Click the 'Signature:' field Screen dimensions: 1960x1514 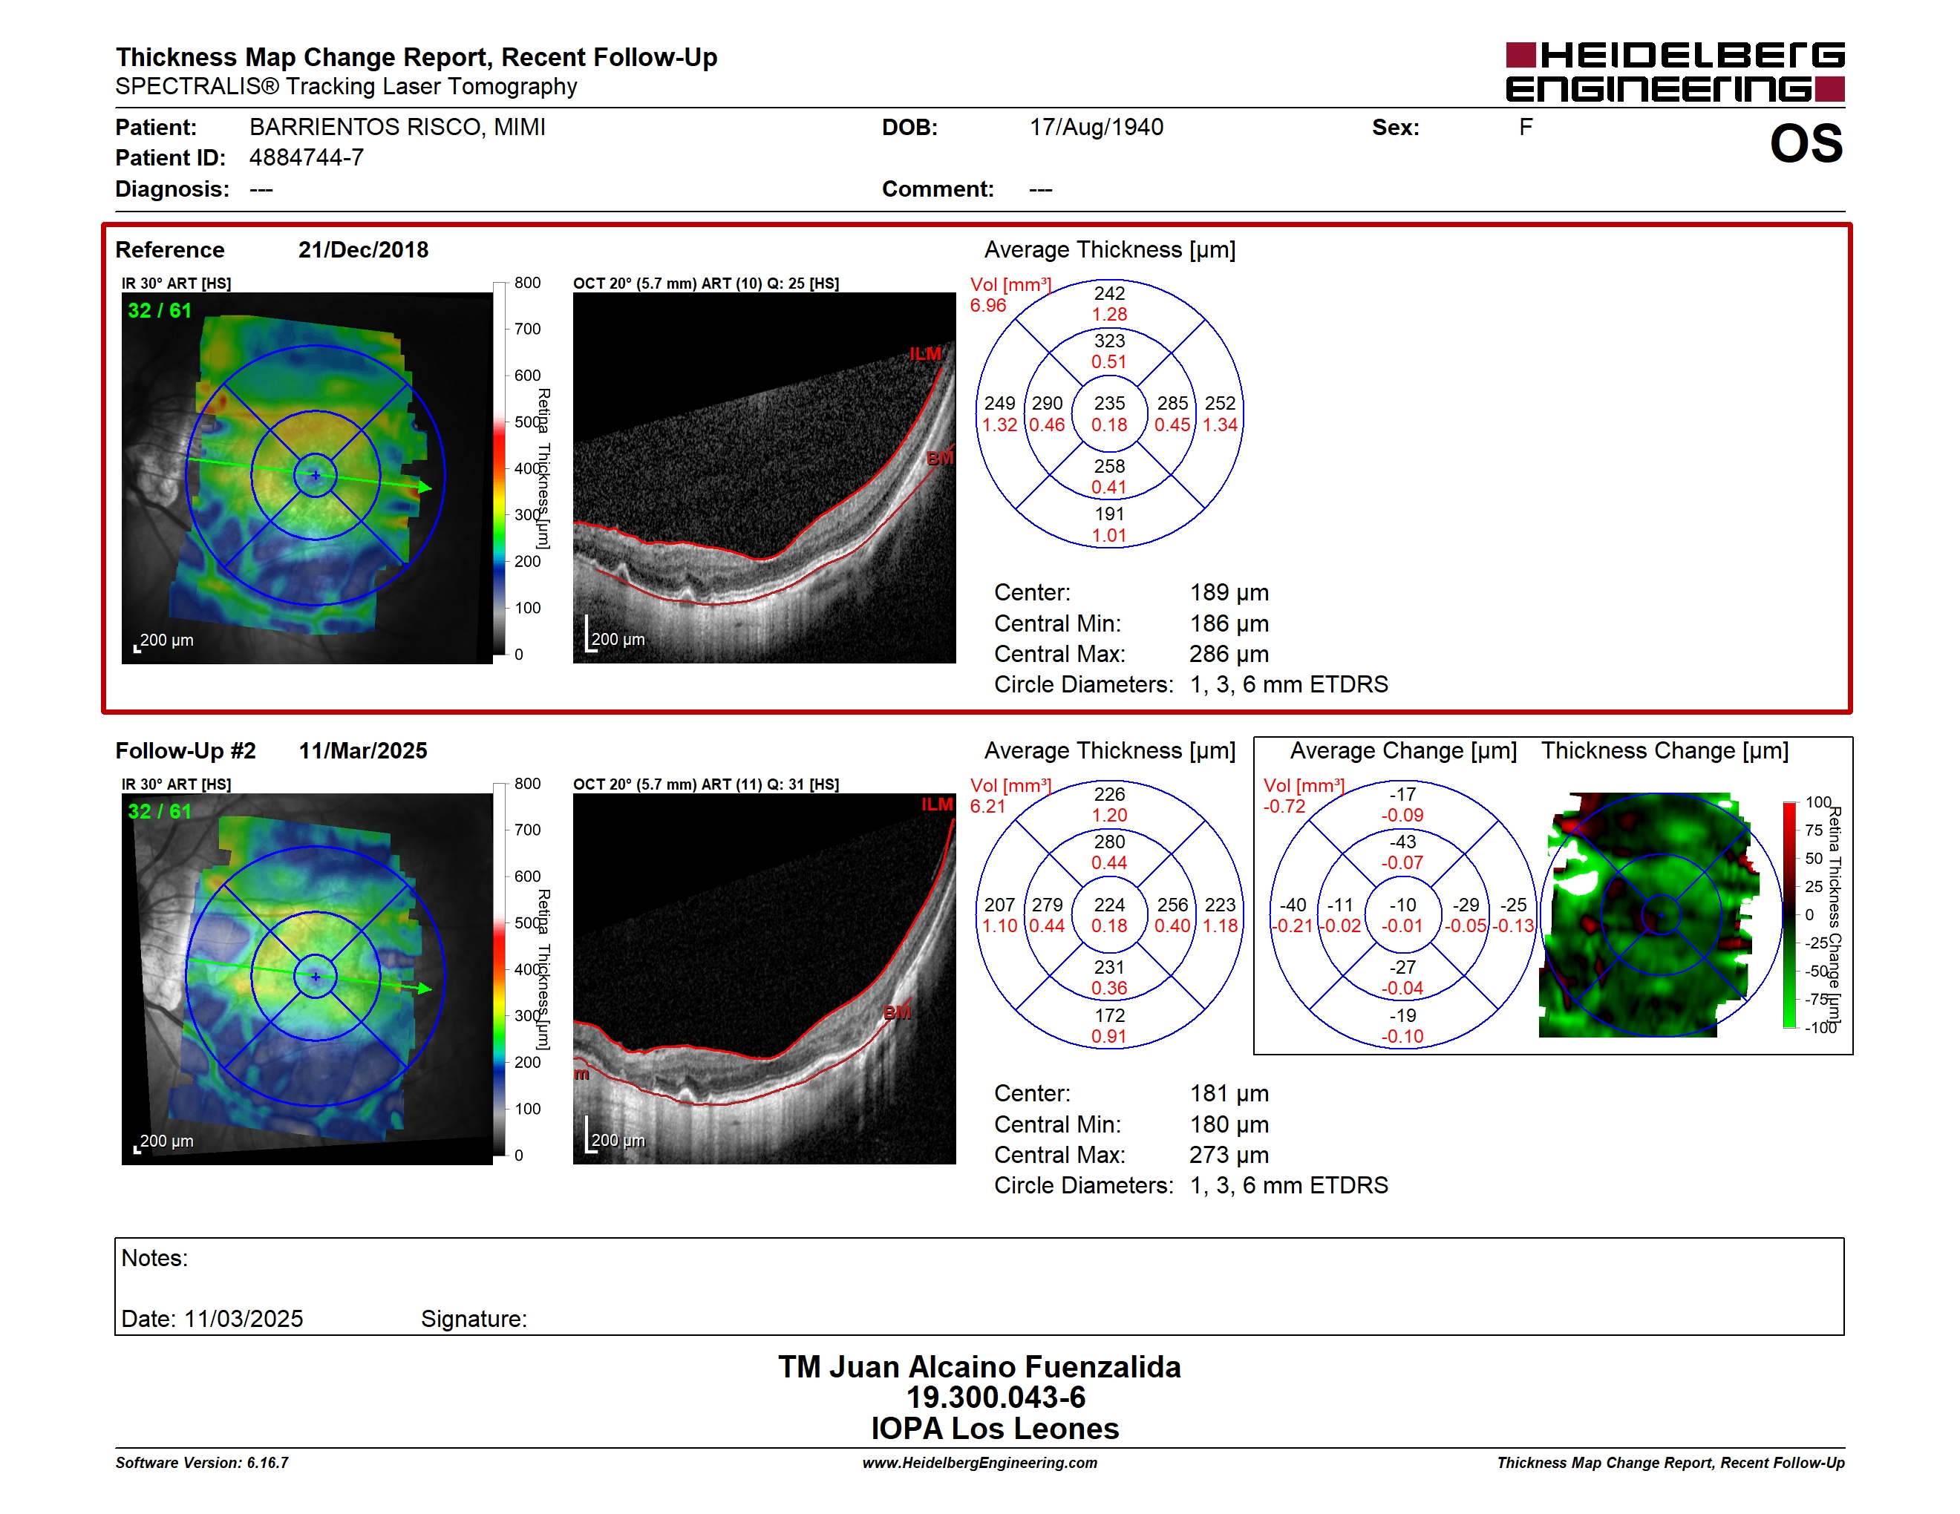pyautogui.click(x=474, y=1319)
